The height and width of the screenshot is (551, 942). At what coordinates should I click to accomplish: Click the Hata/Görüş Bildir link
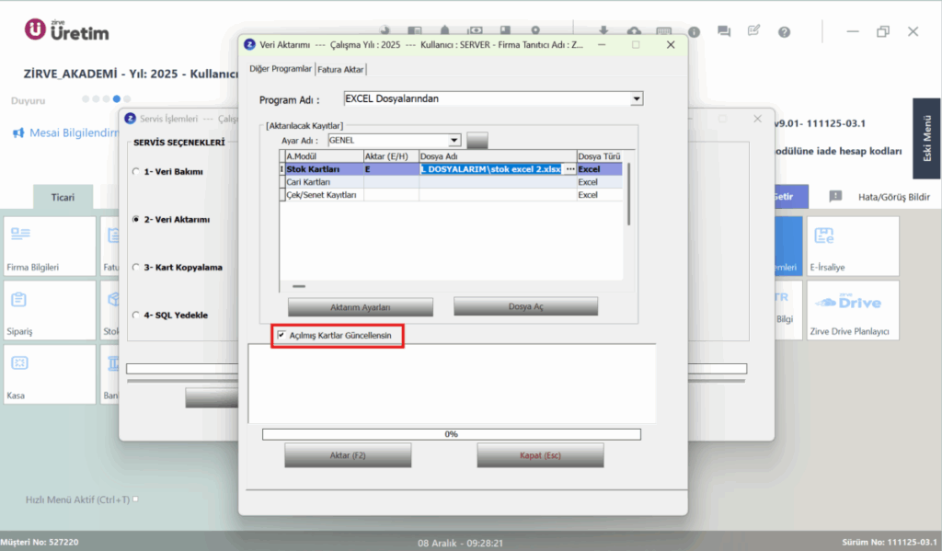893,197
